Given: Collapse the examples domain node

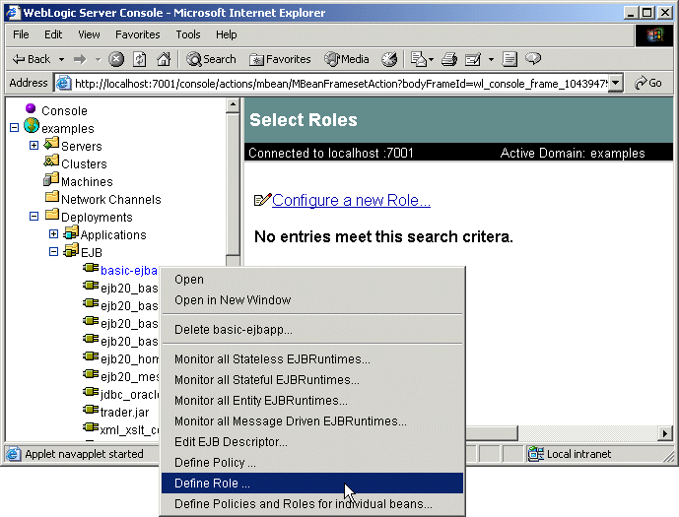Looking at the screenshot, I should tap(14, 127).
